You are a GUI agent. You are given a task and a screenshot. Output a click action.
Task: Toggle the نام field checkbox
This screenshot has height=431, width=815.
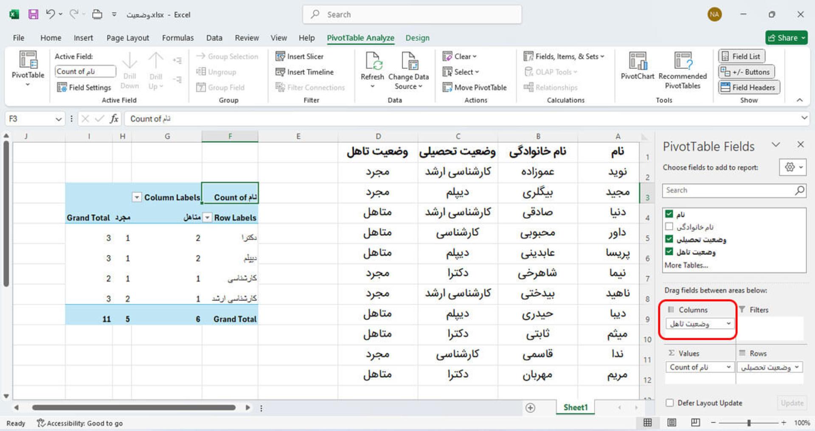(669, 214)
